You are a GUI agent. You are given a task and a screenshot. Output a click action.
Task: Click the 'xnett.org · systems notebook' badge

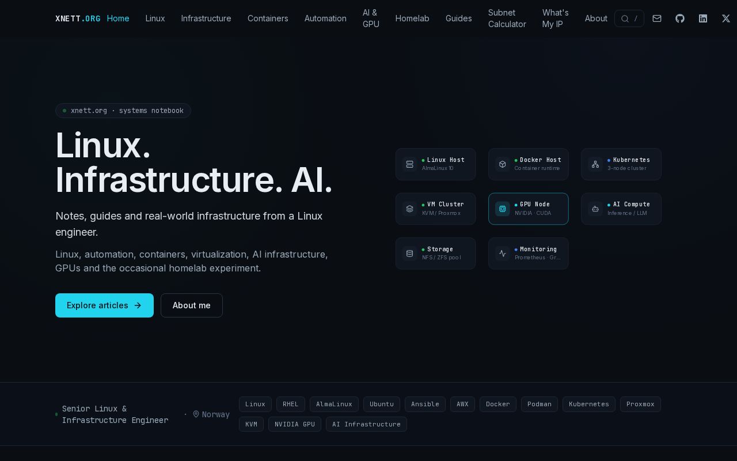(123, 111)
